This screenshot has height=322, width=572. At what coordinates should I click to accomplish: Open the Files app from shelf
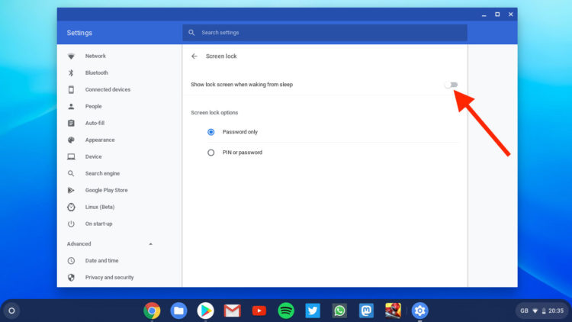click(178, 311)
